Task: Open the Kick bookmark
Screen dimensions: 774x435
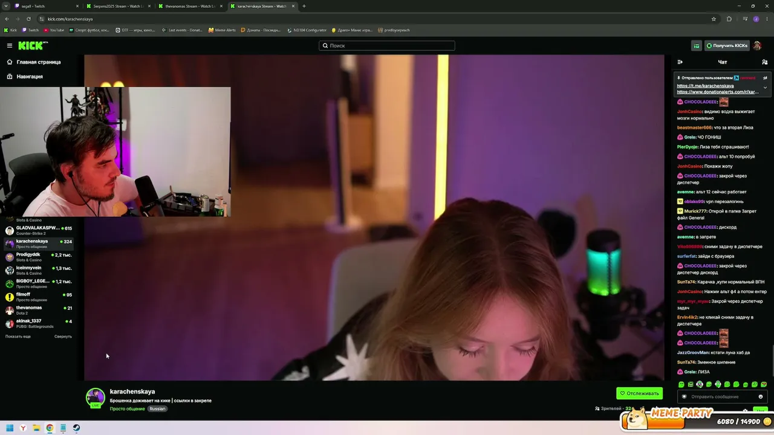Action: [x=11, y=30]
